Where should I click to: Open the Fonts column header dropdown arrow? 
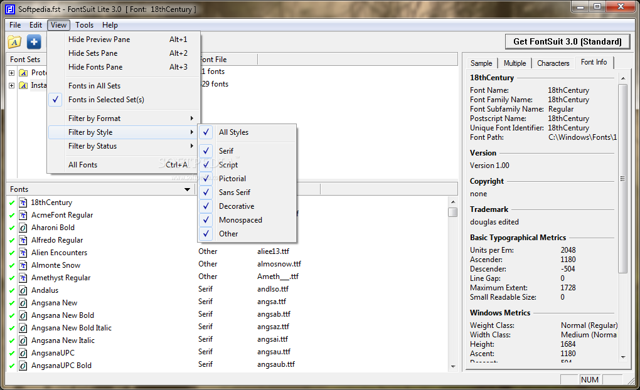tap(187, 189)
